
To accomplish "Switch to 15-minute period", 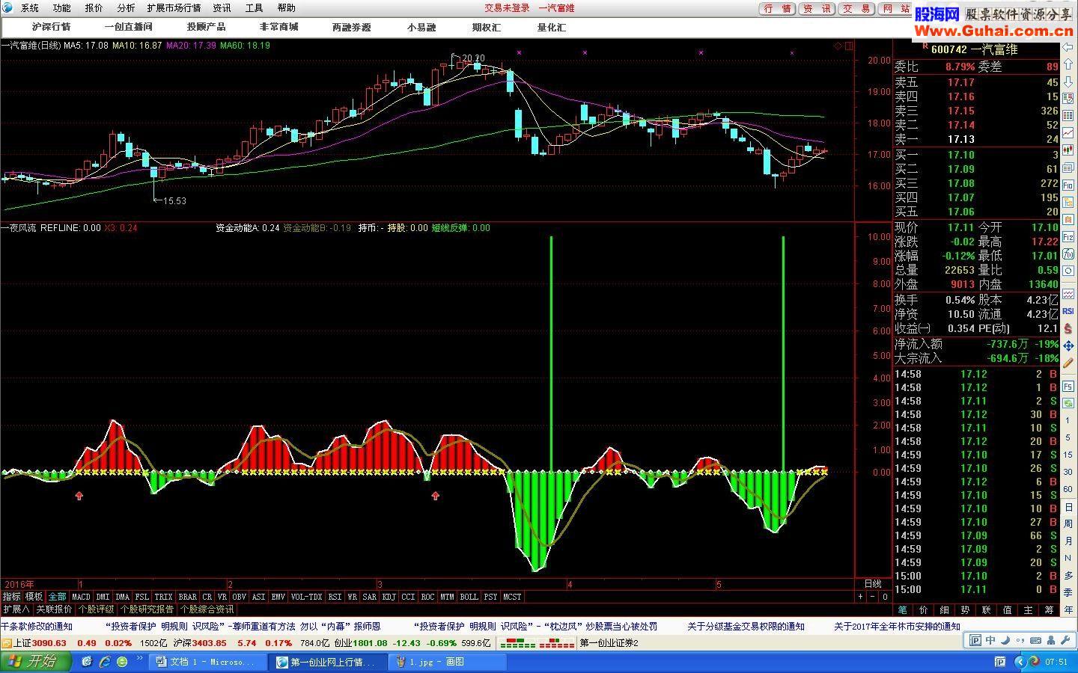I will (1068, 455).
